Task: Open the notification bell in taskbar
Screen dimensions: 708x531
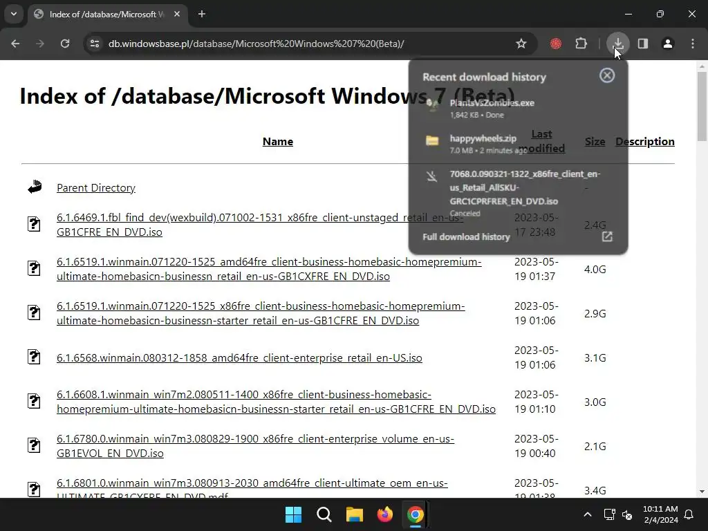Action: [689, 514]
